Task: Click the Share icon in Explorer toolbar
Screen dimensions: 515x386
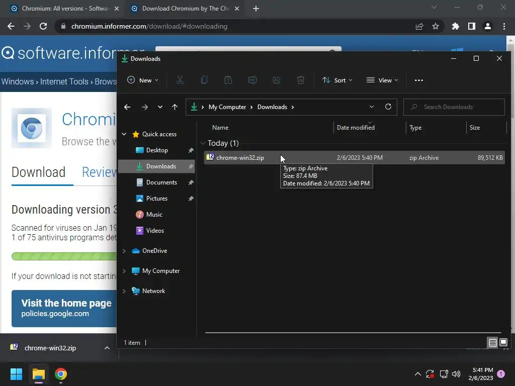Action: [x=277, y=80]
